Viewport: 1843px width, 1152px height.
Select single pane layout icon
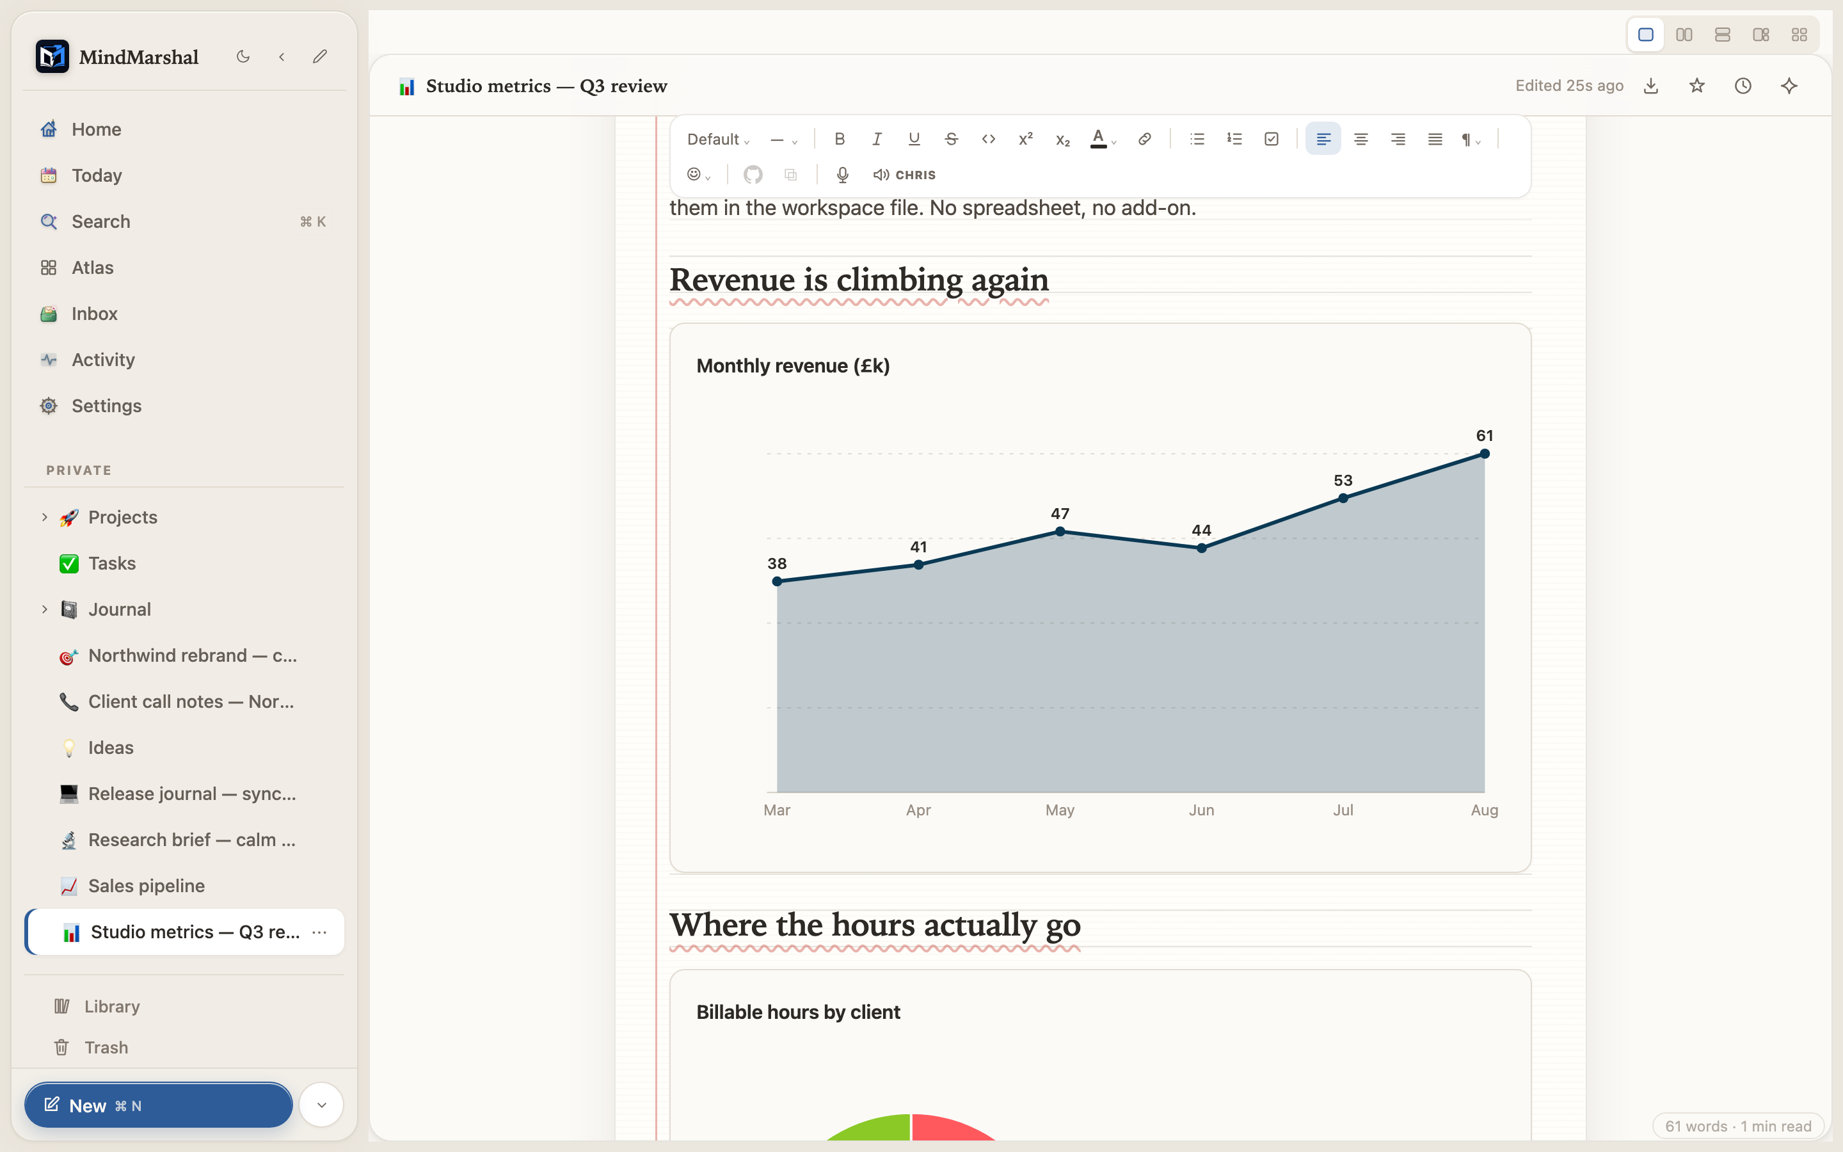point(1646,35)
